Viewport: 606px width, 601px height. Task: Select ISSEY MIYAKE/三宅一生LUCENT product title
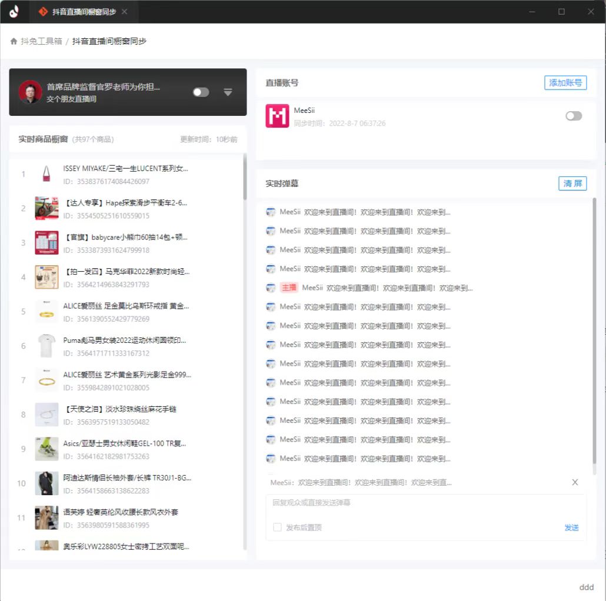tap(125, 168)
